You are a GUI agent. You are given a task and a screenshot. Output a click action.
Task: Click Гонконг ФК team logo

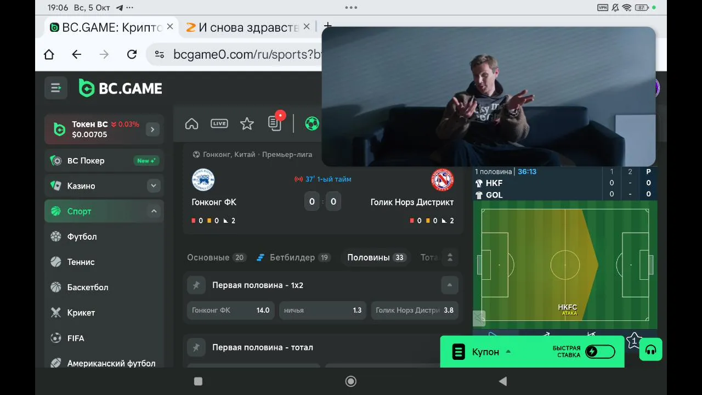pyautogui.click(x=203, y=180)
